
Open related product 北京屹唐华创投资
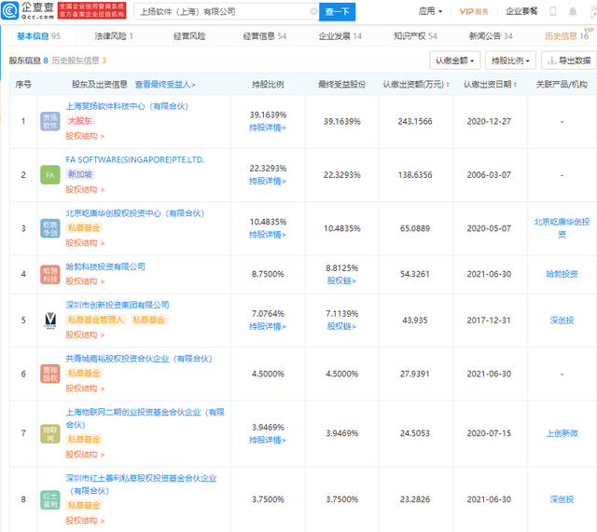pos(562,228)
